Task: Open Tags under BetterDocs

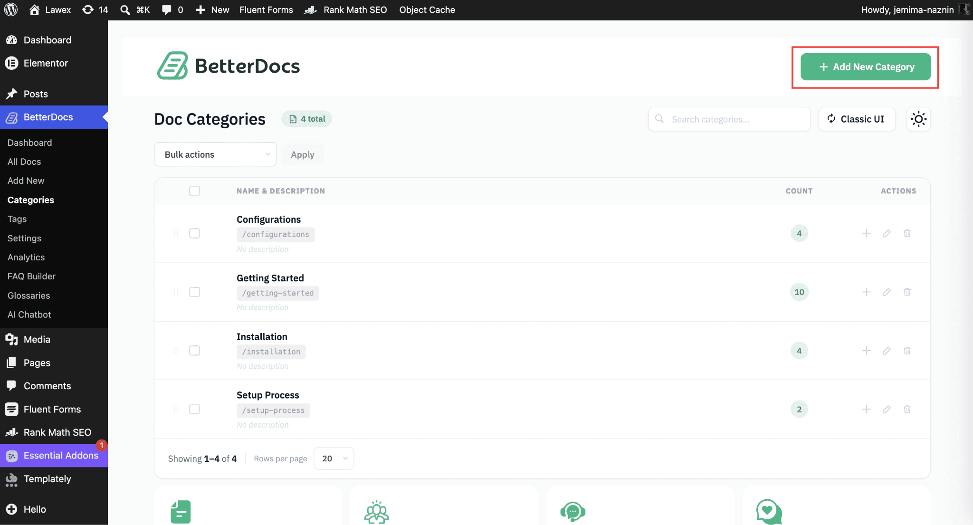Action: click(17, 219)
